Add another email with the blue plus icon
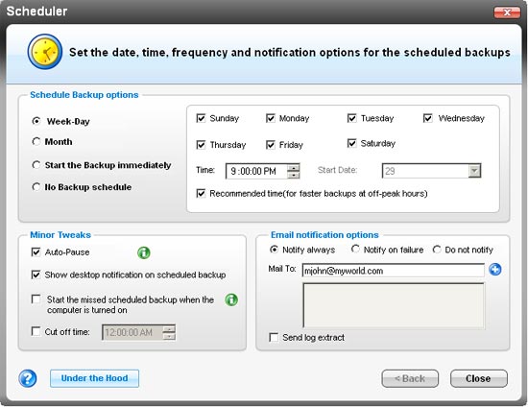 (x=495, y=270)
